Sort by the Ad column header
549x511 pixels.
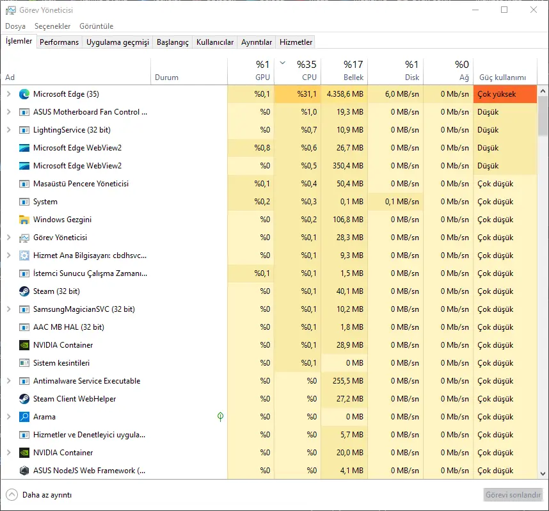(76, 72)
